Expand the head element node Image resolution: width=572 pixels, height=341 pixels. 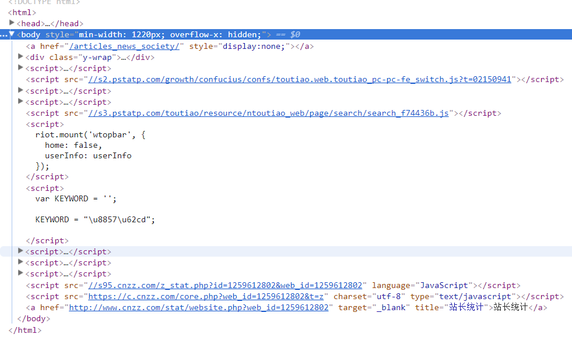(12, 23)
